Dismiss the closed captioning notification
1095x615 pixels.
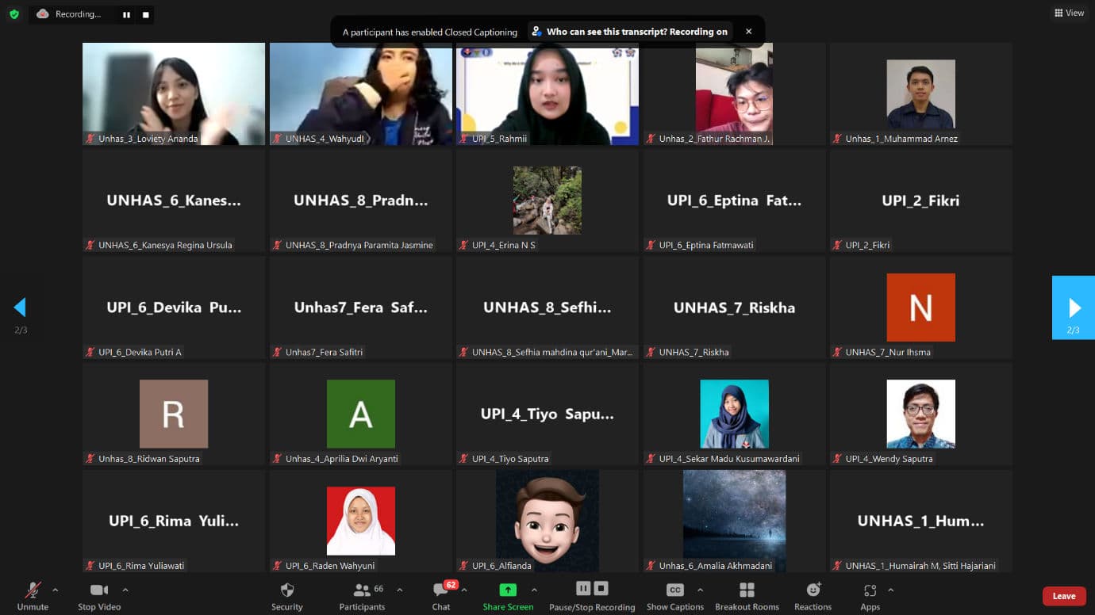pos(748,32)
